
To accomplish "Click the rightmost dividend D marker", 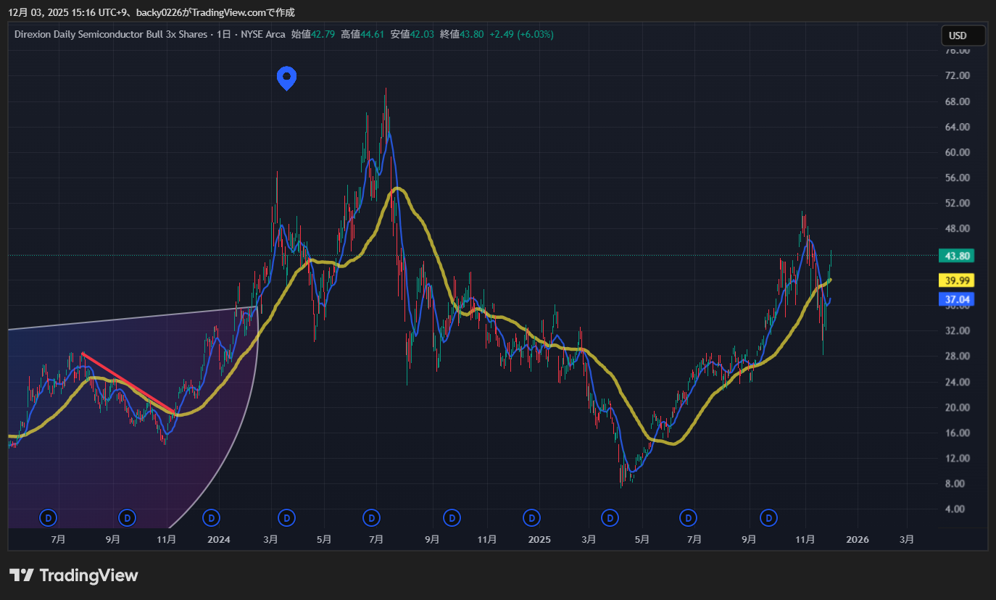I will [768, 517].
